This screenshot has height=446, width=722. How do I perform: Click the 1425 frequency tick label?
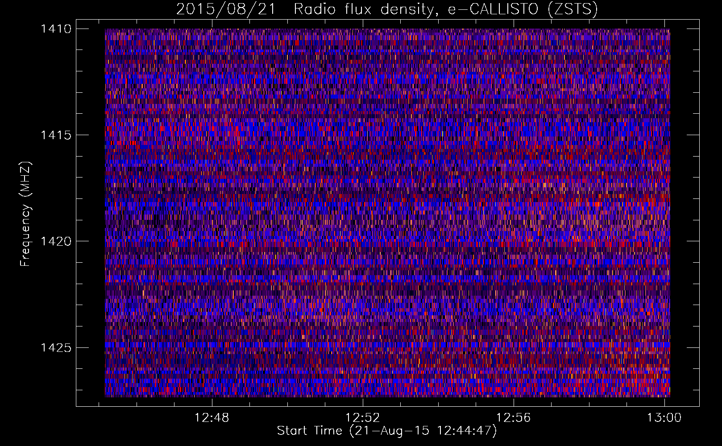[56, 347]
